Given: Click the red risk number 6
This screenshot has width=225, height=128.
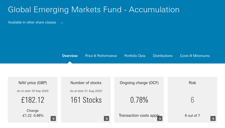Looking at the screenshot, I should [x=192, y=100].
